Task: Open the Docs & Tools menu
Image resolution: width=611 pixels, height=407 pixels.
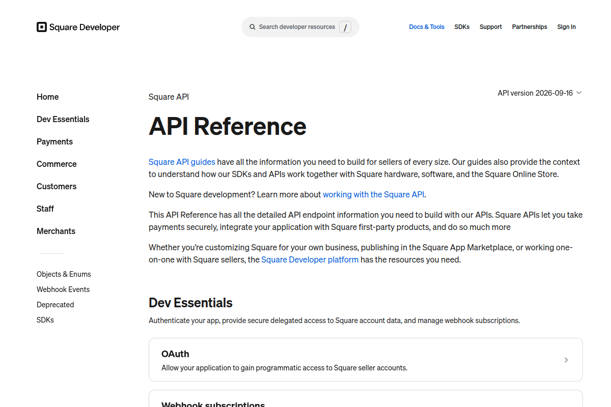Action: click(x=427, y=27)
